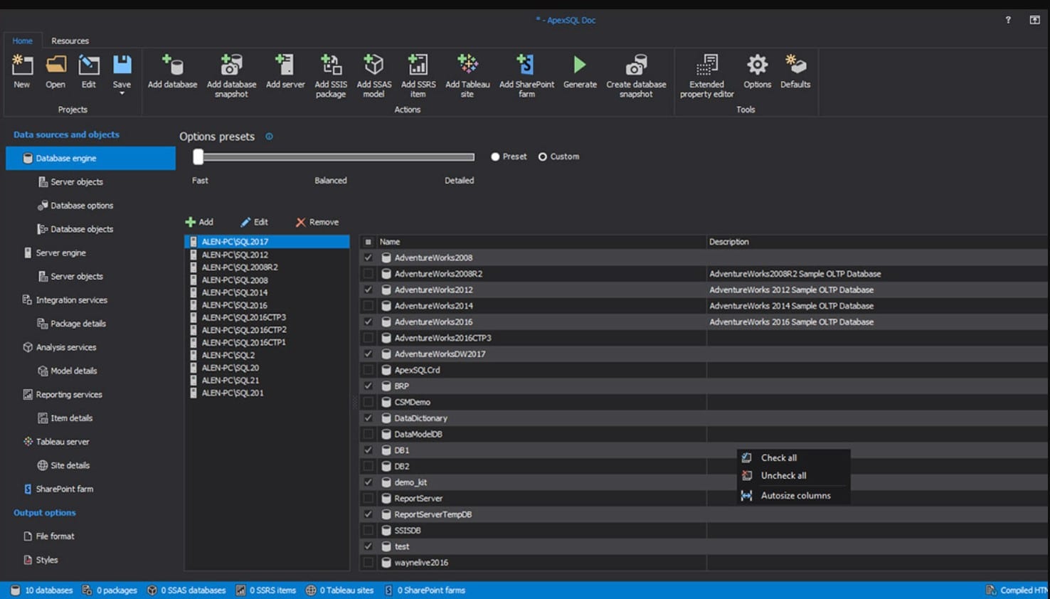Click the Edit server list button
Viewport: 1050px width, 599px height.
pyautogui.click(x=254, y=222)
